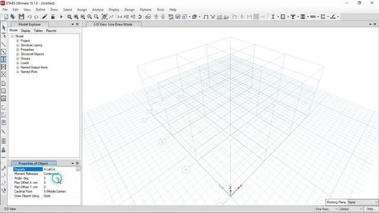
Task: Open dropdown arrow beside steel frame design icon
Action: tap(278, 17)
